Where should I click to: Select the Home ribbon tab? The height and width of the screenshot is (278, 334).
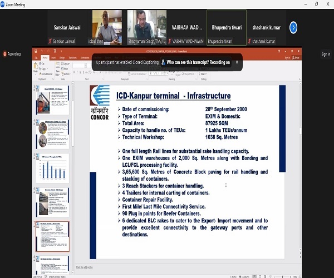click(x=45, y=58)
